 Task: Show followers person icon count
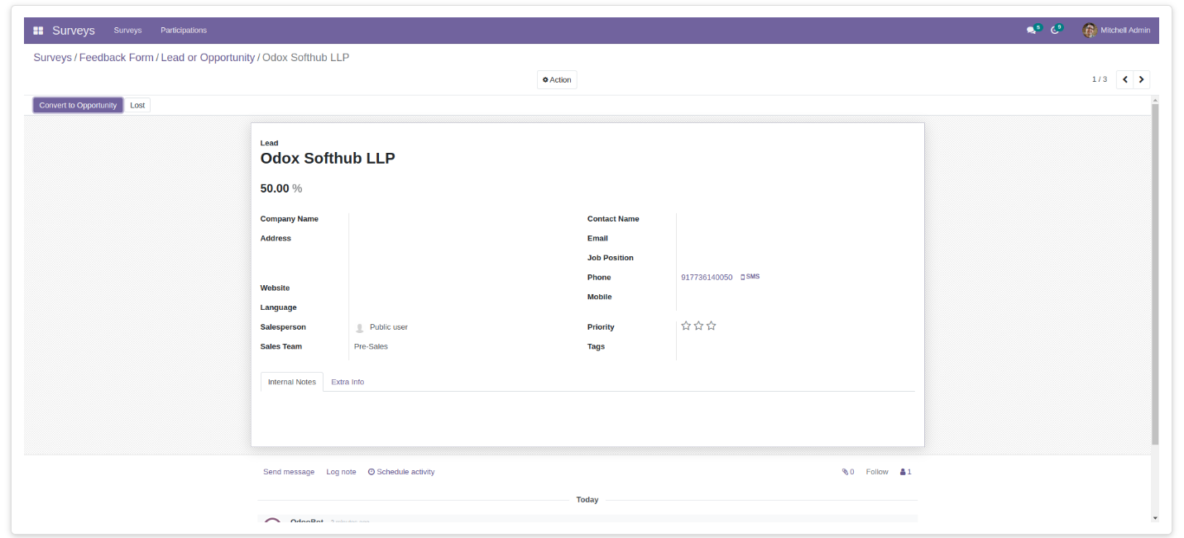906,472
